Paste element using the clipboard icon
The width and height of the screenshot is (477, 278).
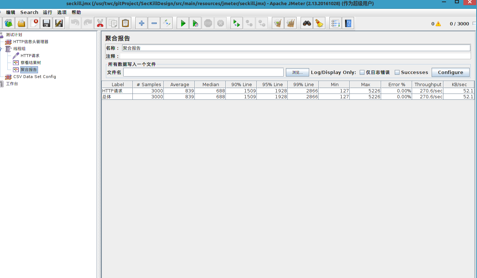125,23
